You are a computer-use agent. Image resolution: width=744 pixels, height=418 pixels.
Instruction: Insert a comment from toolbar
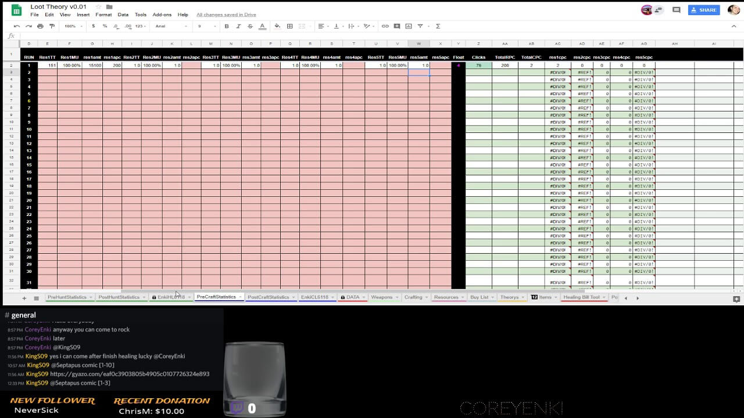(x=397, y=26)
